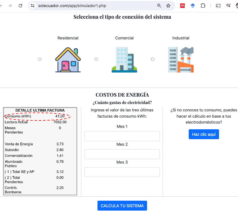This screenshot has height=214, width=238.
Task: Open site information icon in address bar
Action: [33, 6]
